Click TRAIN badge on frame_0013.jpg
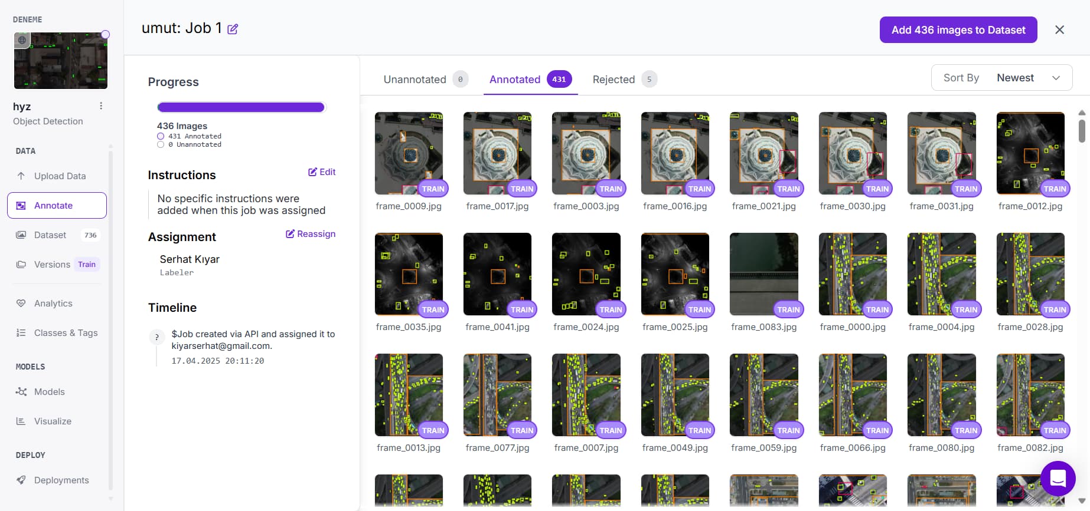 (x=433, y=430)
